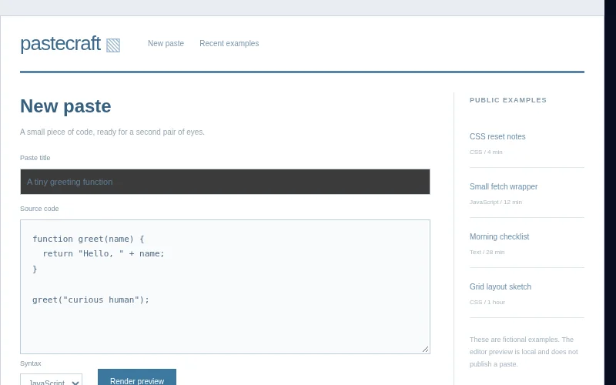Click the 'CSS / 1 hour' meta text
Viewport: 616px width, 385px height.
(487, 302)
